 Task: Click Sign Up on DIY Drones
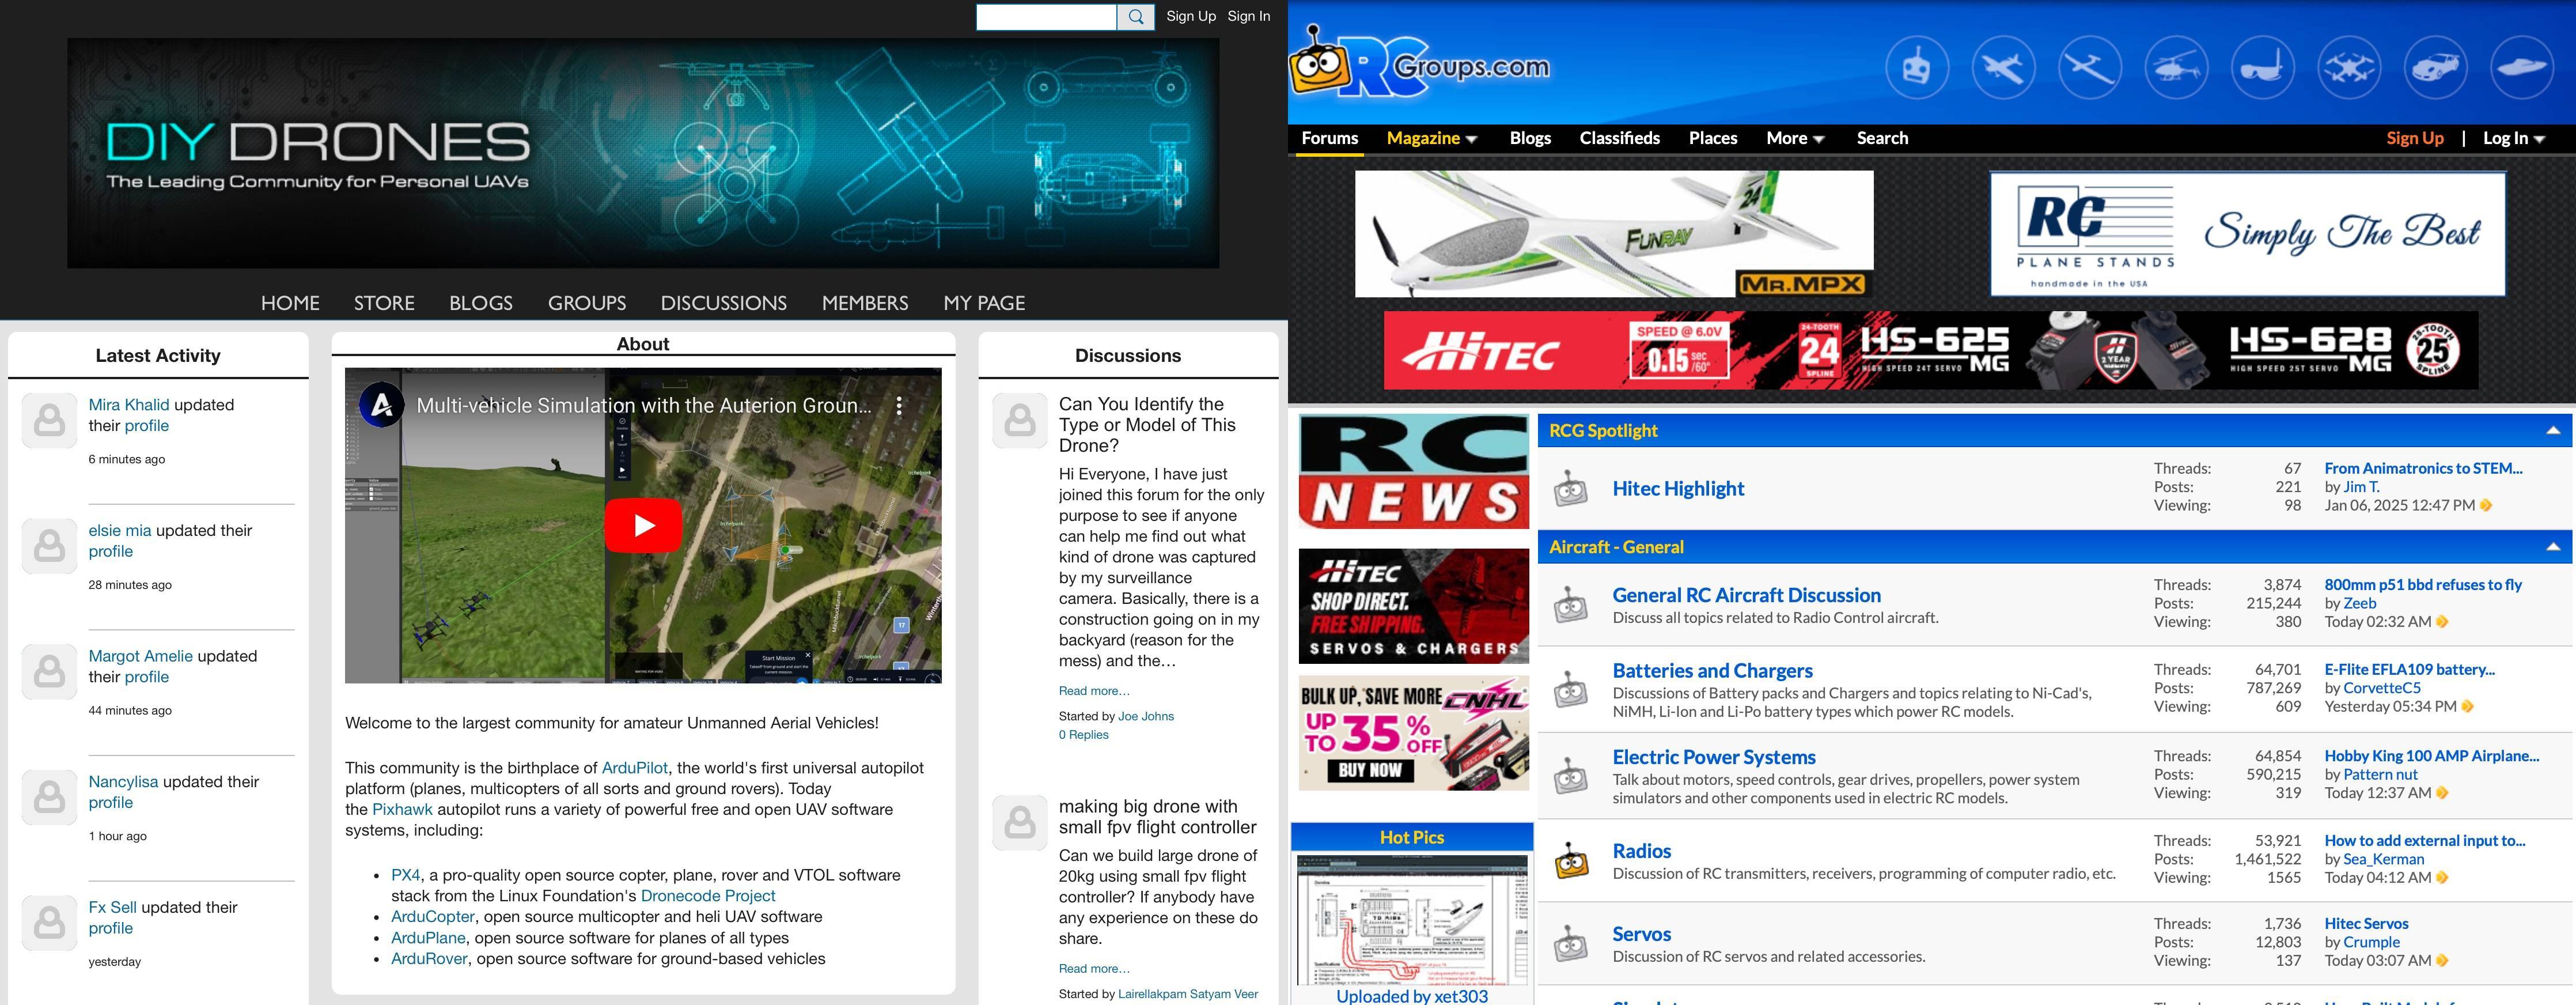point(1191,16)
